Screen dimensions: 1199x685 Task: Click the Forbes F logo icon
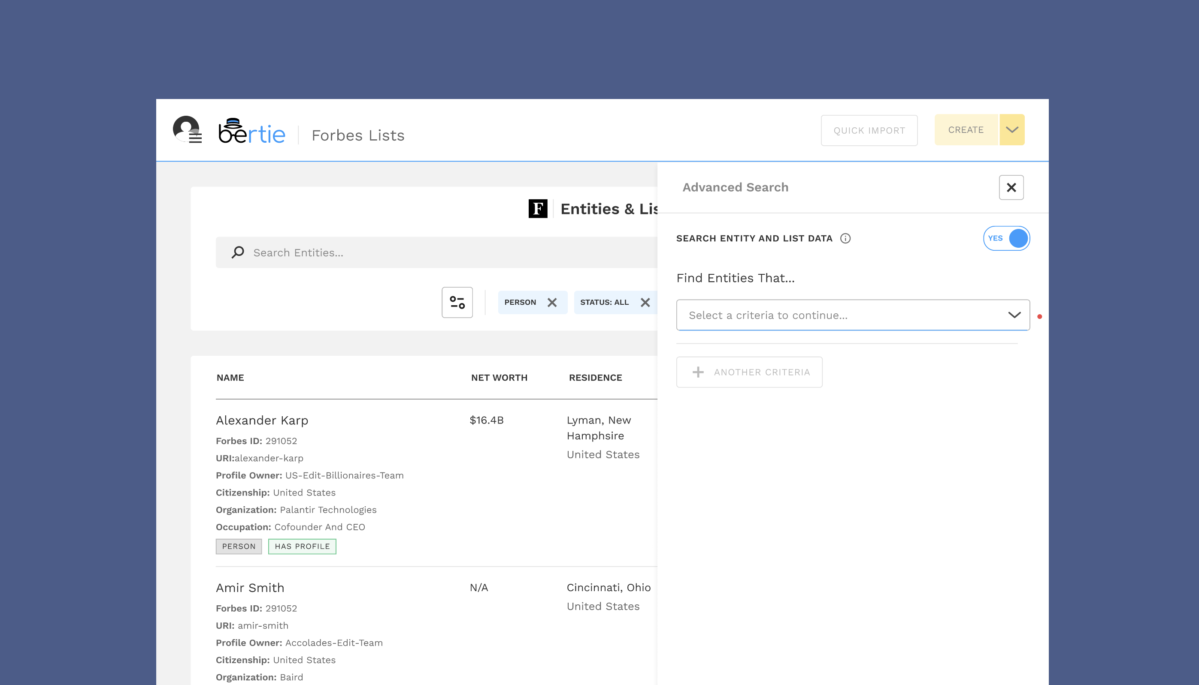tap(537, 208)
